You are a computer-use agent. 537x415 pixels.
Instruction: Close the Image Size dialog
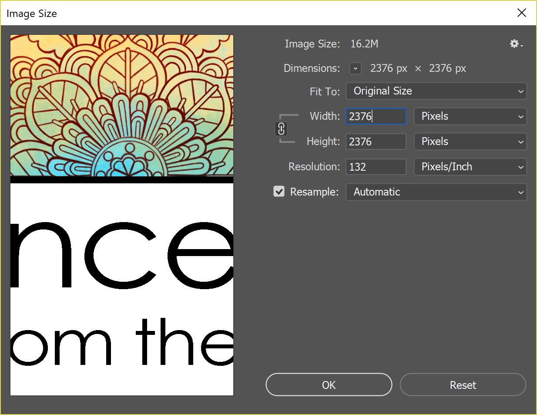pos(521,13)
